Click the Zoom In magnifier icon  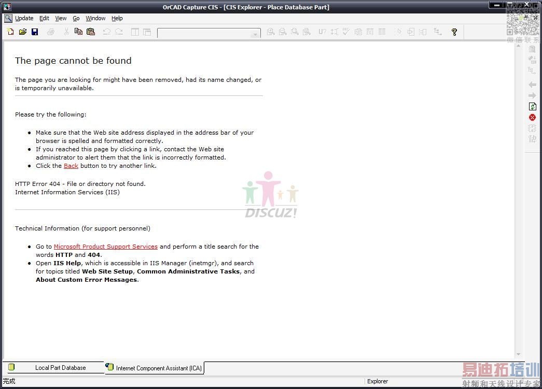click(271, 32)
